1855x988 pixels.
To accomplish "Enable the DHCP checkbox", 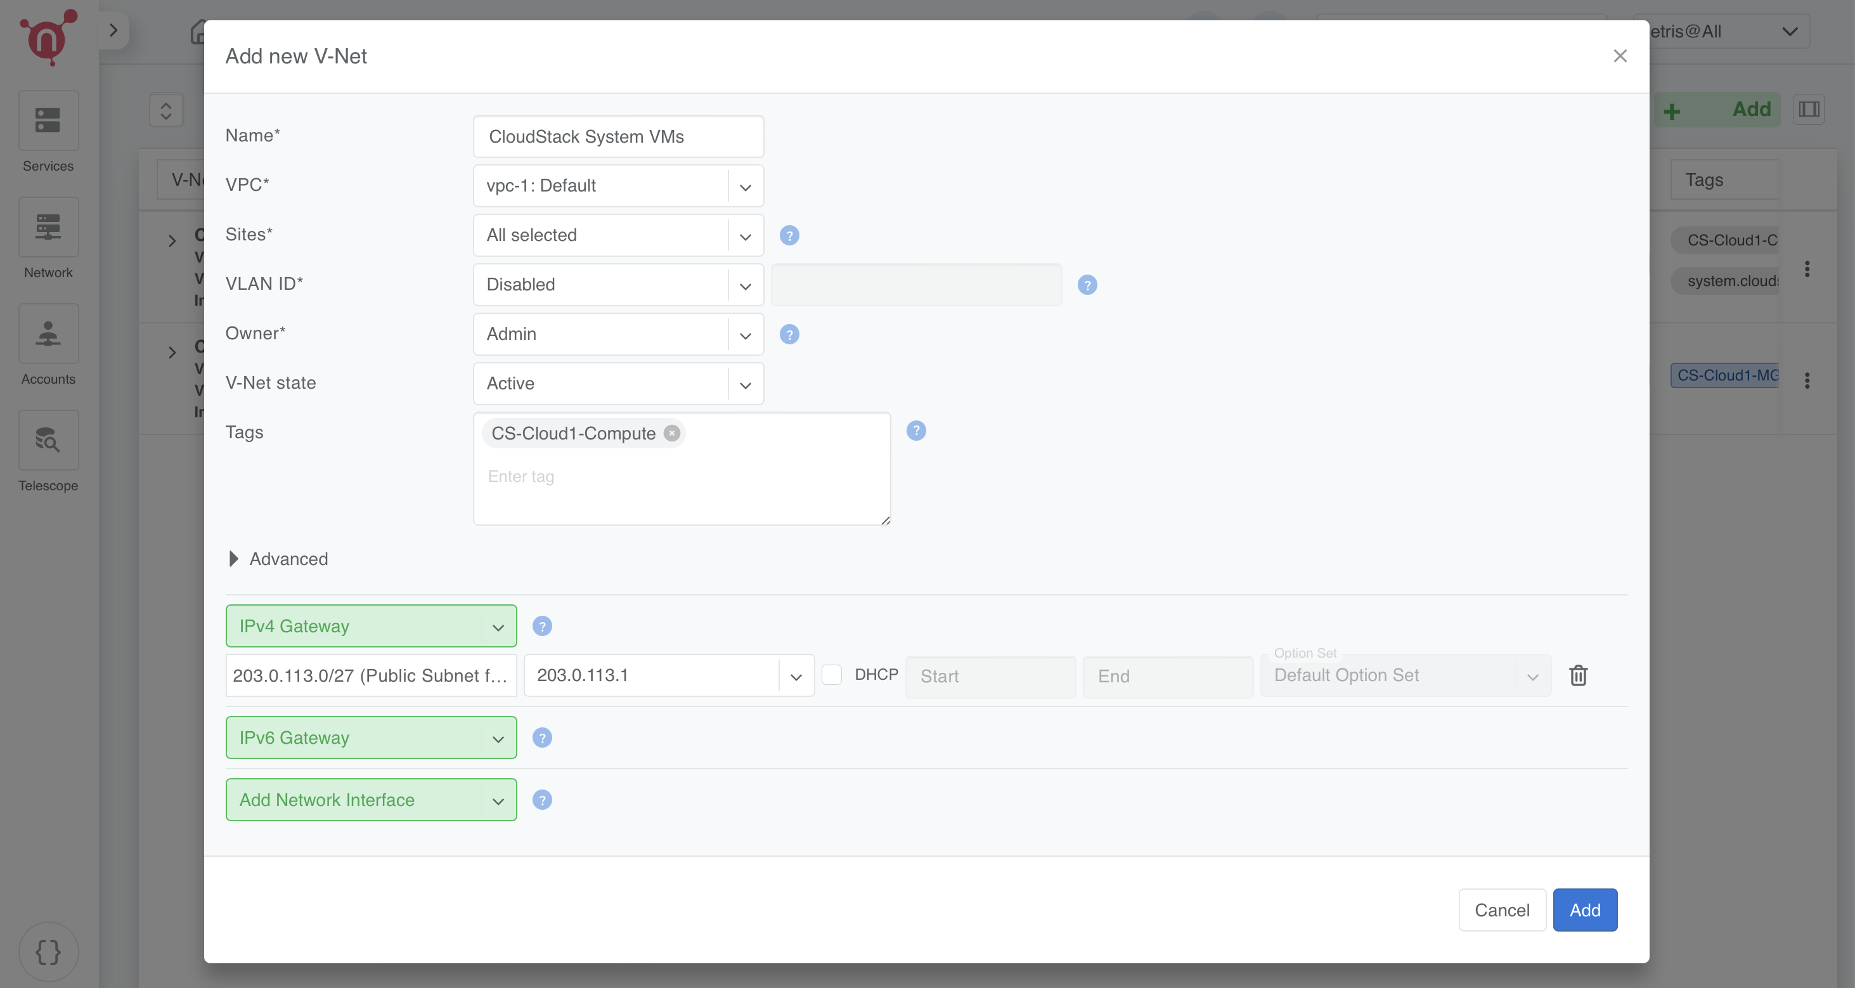I will point(832,675).
